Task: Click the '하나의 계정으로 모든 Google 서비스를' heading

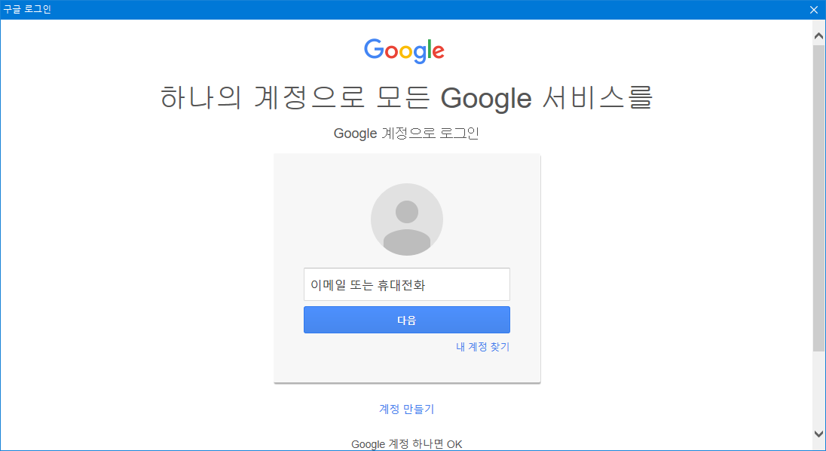Action: (x=406, y=98)
